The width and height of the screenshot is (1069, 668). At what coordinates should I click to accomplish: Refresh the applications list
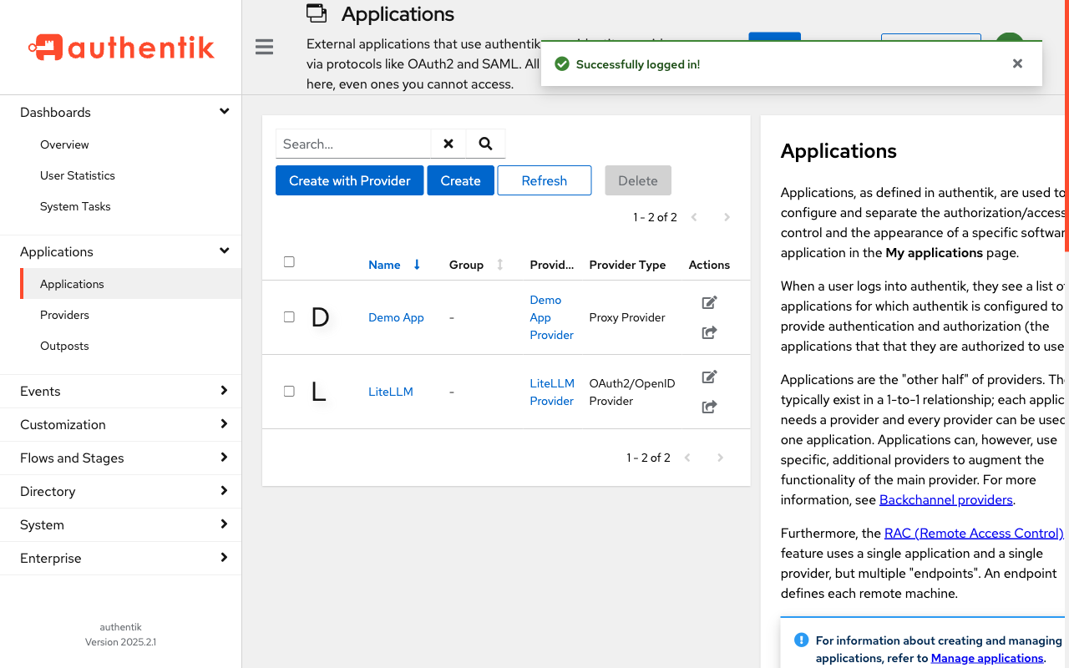[x=545, y=180]
